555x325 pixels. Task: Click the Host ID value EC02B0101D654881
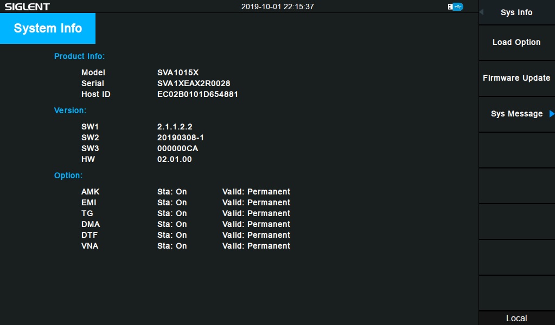point(197,94)
